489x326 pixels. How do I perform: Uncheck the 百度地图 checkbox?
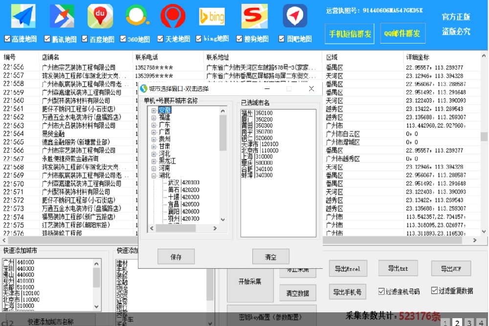(x=85, y=39)
